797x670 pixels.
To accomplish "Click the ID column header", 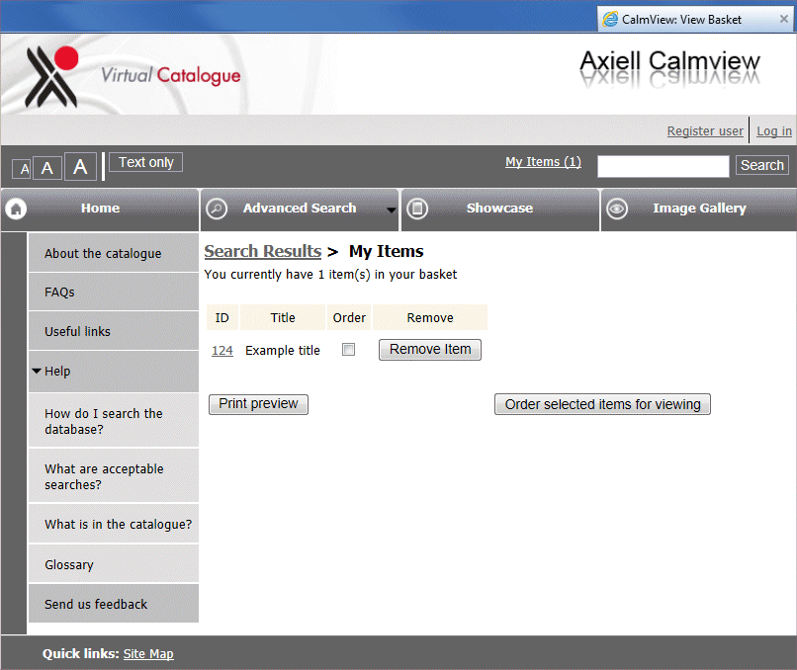I will click(222, 317).
